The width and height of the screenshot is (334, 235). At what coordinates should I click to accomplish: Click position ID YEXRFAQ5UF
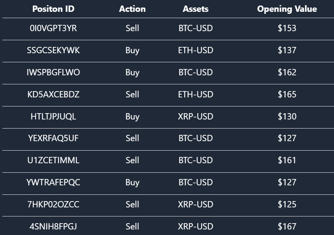tap(53, 138)
